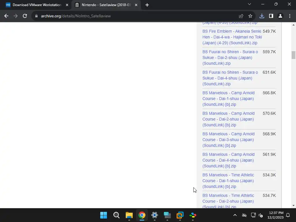Close the Nintendo - Satellaview tab

[x=136, y=5]
